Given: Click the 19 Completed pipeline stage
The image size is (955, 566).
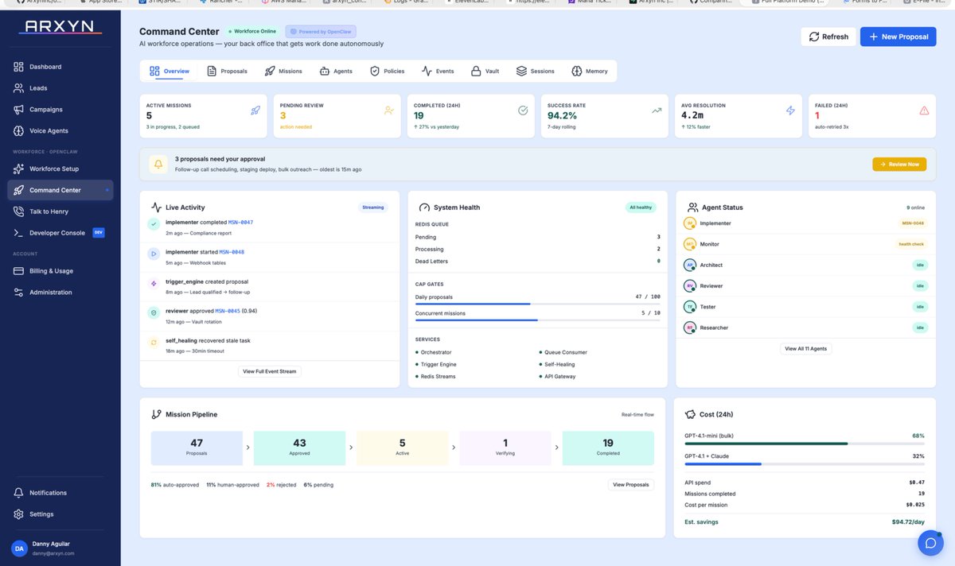Looking at the screenshot, I should pos(608,448).
